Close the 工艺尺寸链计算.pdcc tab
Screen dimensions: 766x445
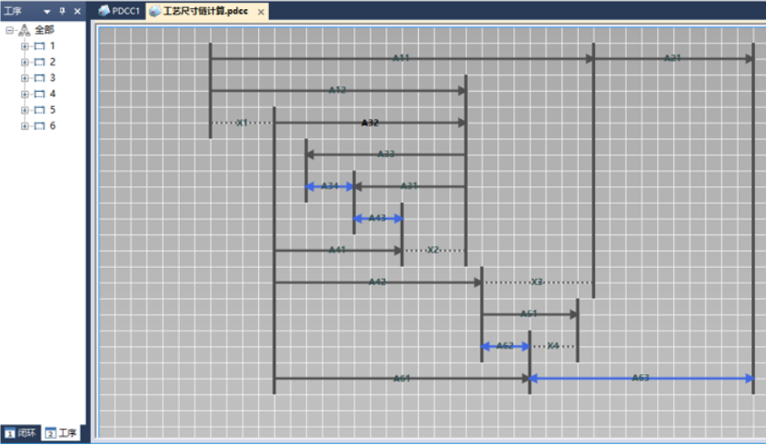261,13
